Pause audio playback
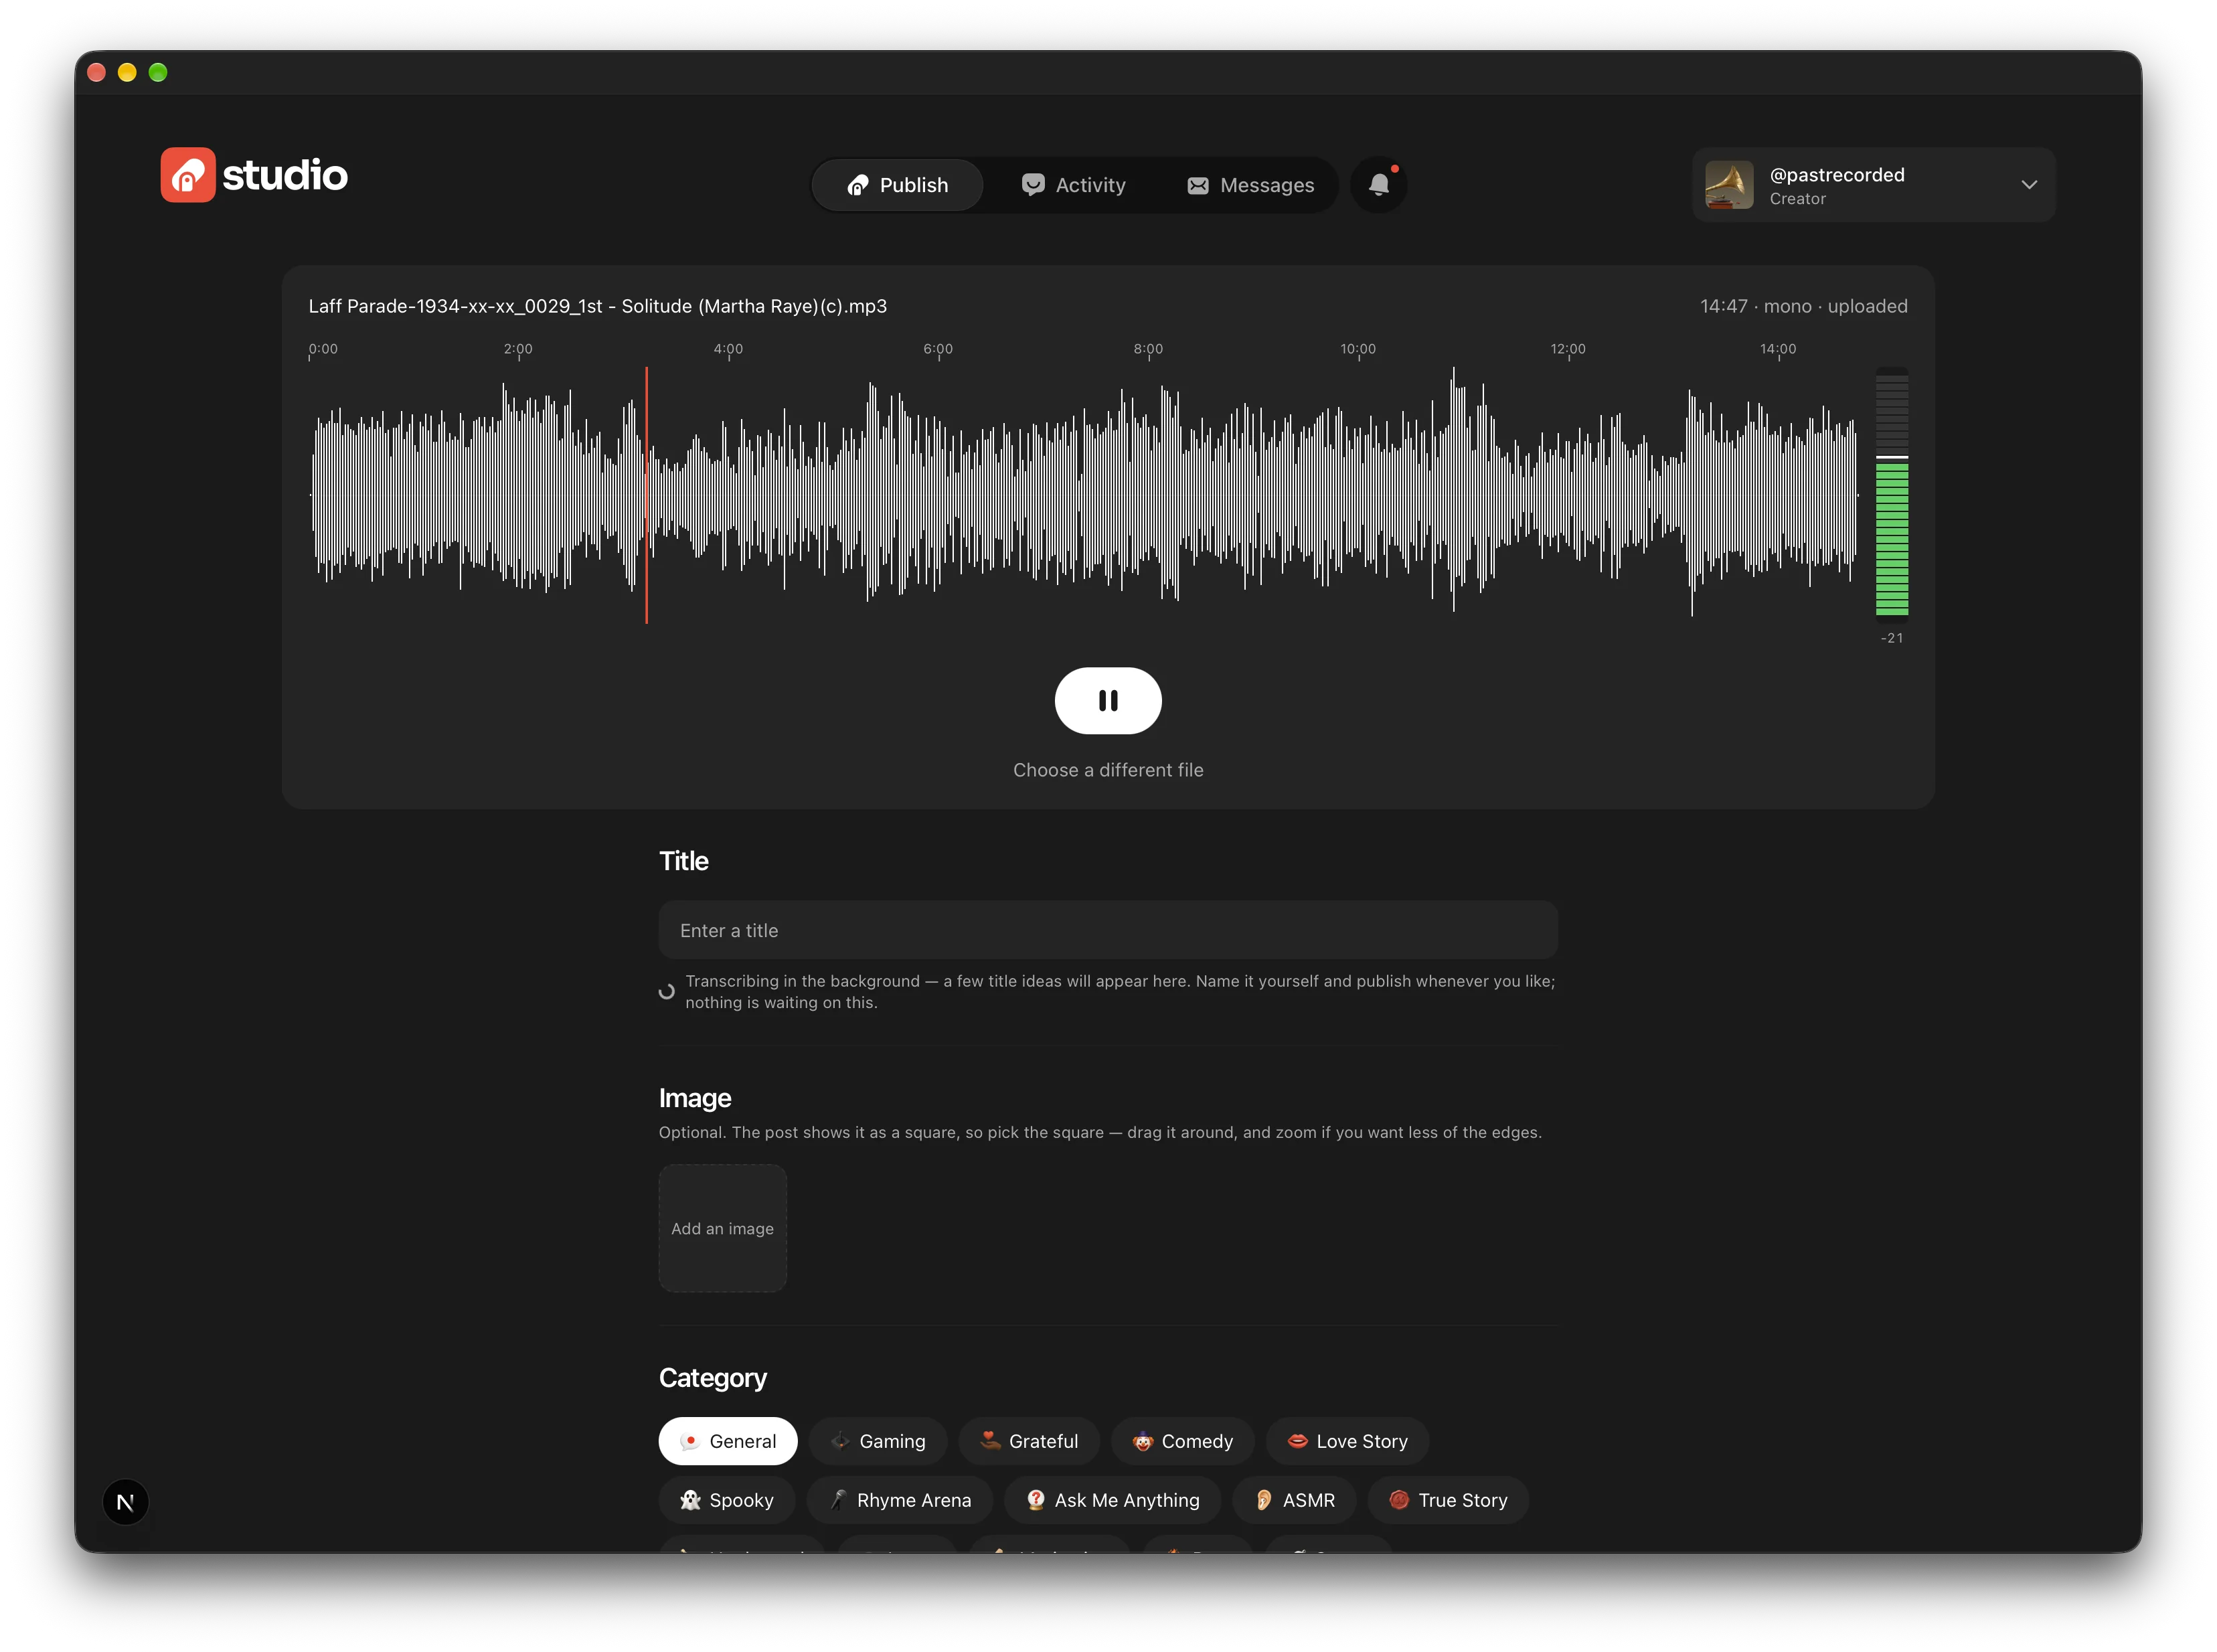Viewport: 2217px width, 1652px height. click(1108, 701)
